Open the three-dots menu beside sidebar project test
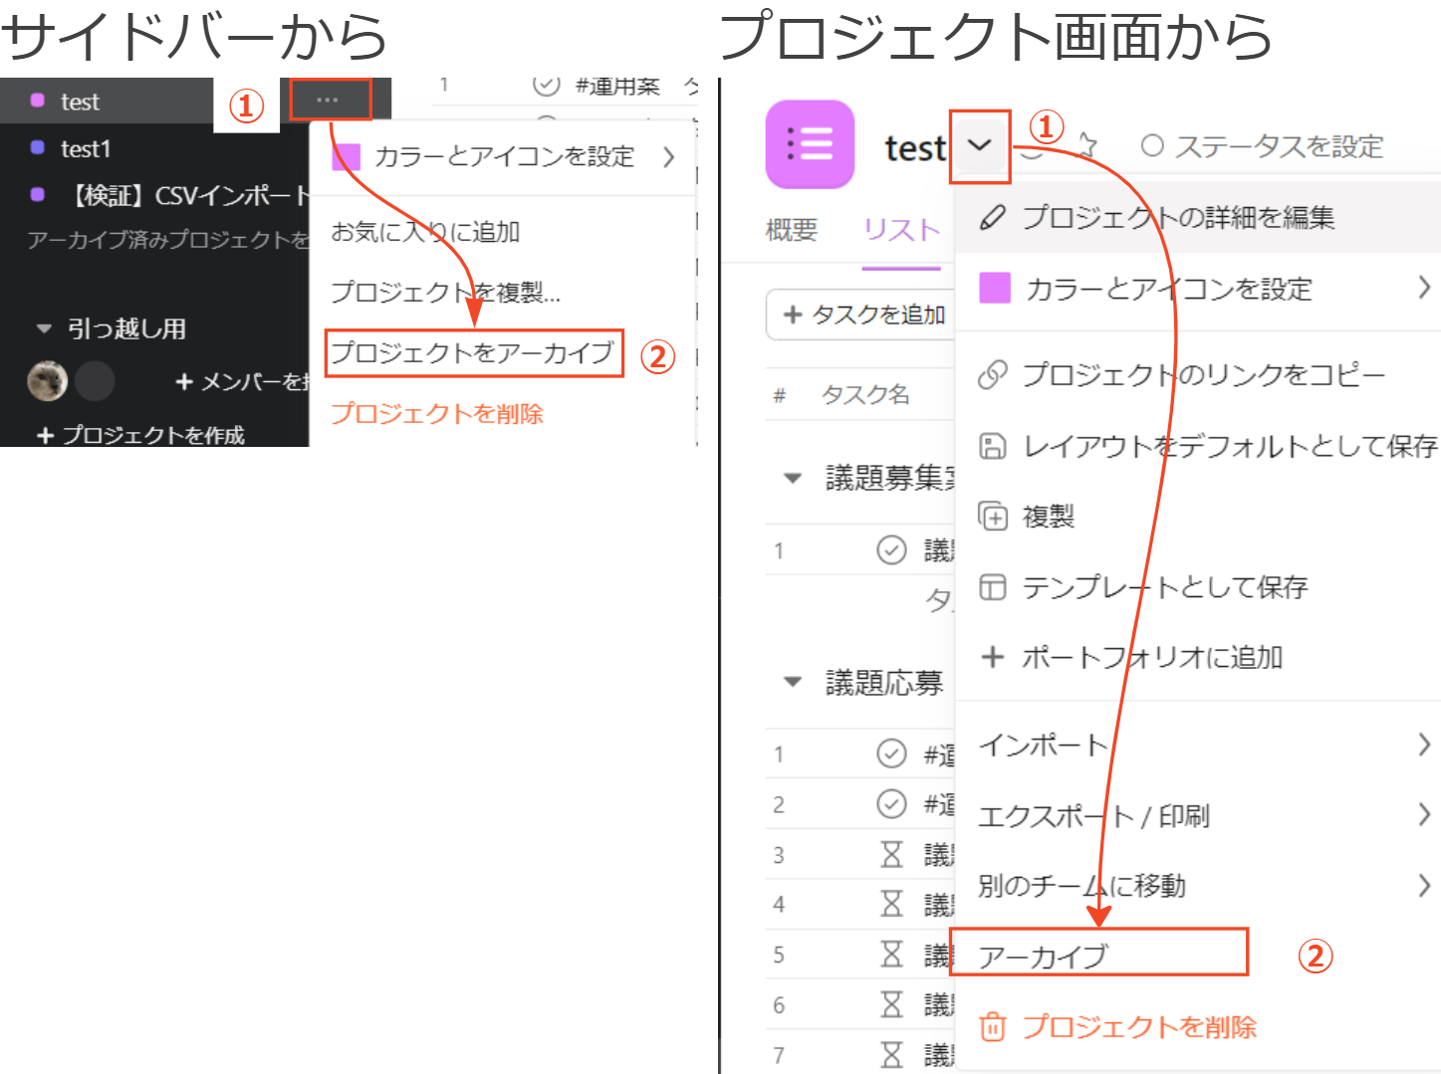The width and height of the screenshot is (1441, 1074). point(328,101)
